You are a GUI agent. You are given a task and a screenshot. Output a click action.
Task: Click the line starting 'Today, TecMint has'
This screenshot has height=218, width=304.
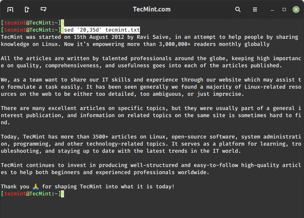point(151,136)
